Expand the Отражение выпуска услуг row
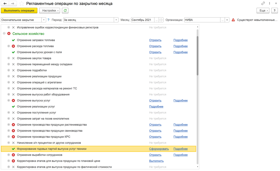Image resolution: width=280 pixels, height=171 pixels. (x=9, y=100)
